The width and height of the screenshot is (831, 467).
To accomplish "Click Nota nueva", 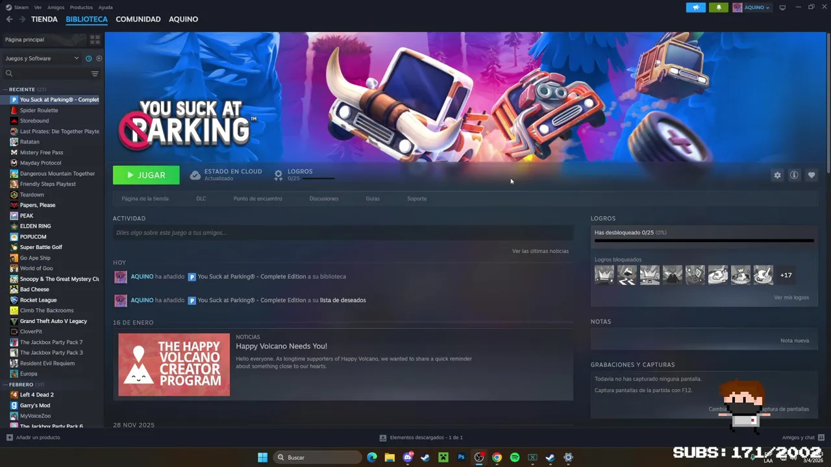I will pos(795,341).
